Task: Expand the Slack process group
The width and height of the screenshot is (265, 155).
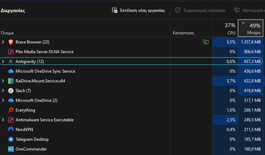Action: (3, 91)
